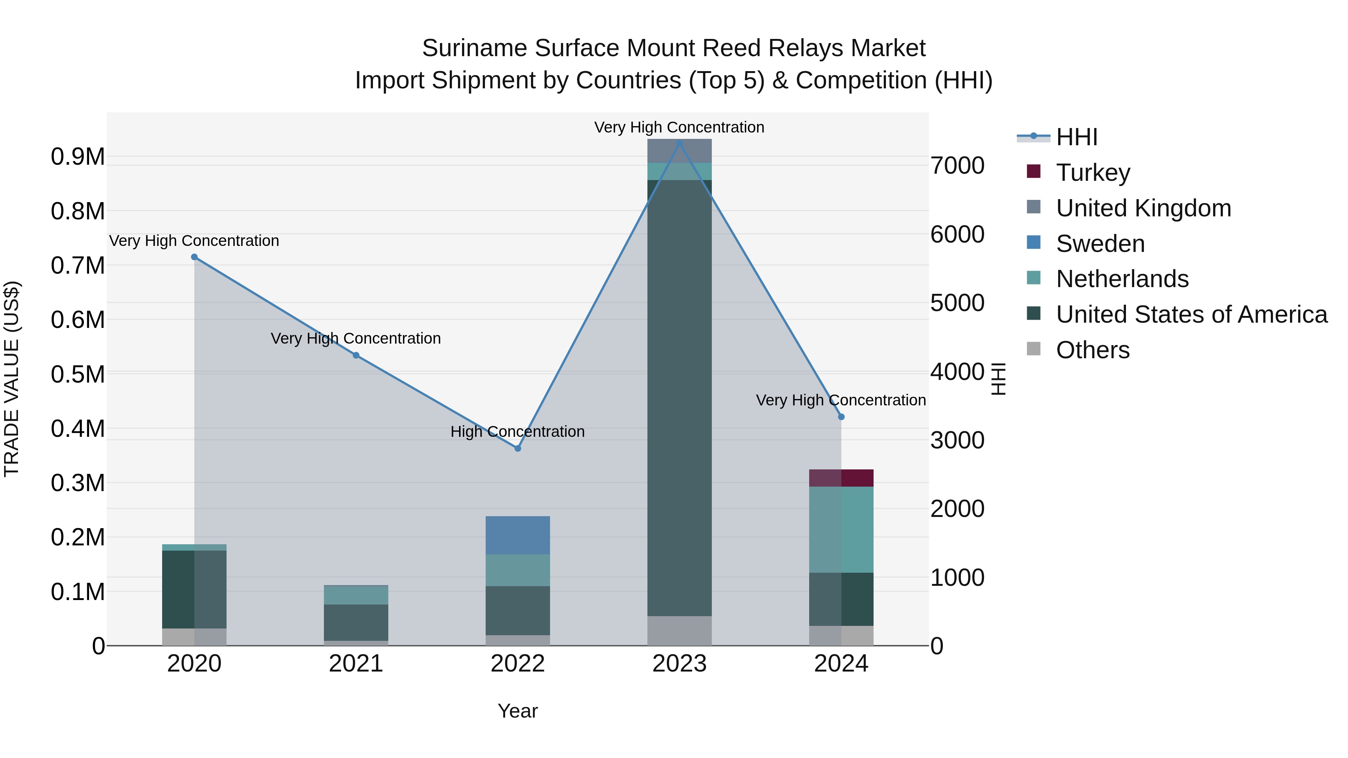Select the 2024 HHI data point
This screenshot has height=758, width=1348.
pyautogui.click(x=841, y=417)
